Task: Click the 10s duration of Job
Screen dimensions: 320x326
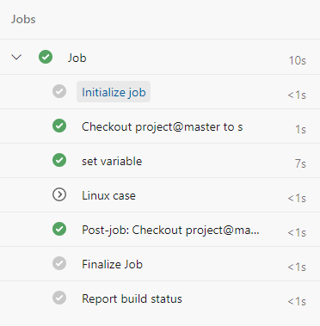Action: pyautogui.click(x=298, y=60)
